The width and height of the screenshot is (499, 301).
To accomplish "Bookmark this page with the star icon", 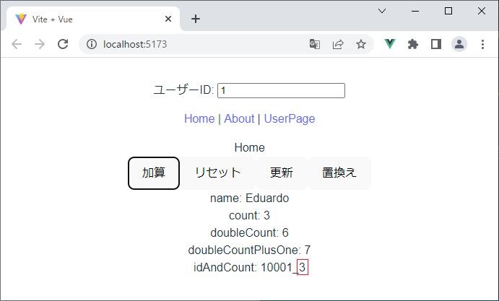I will pos(361,44).
